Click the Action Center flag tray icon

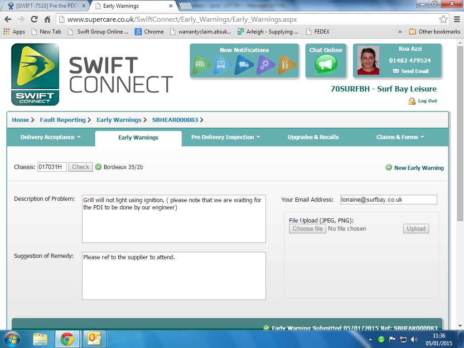click(x=392, y=339)
